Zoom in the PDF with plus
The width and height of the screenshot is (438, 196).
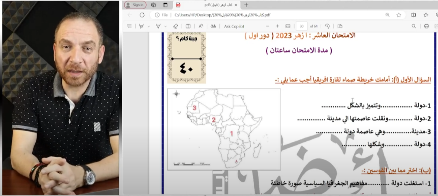[x=277, y=26]
